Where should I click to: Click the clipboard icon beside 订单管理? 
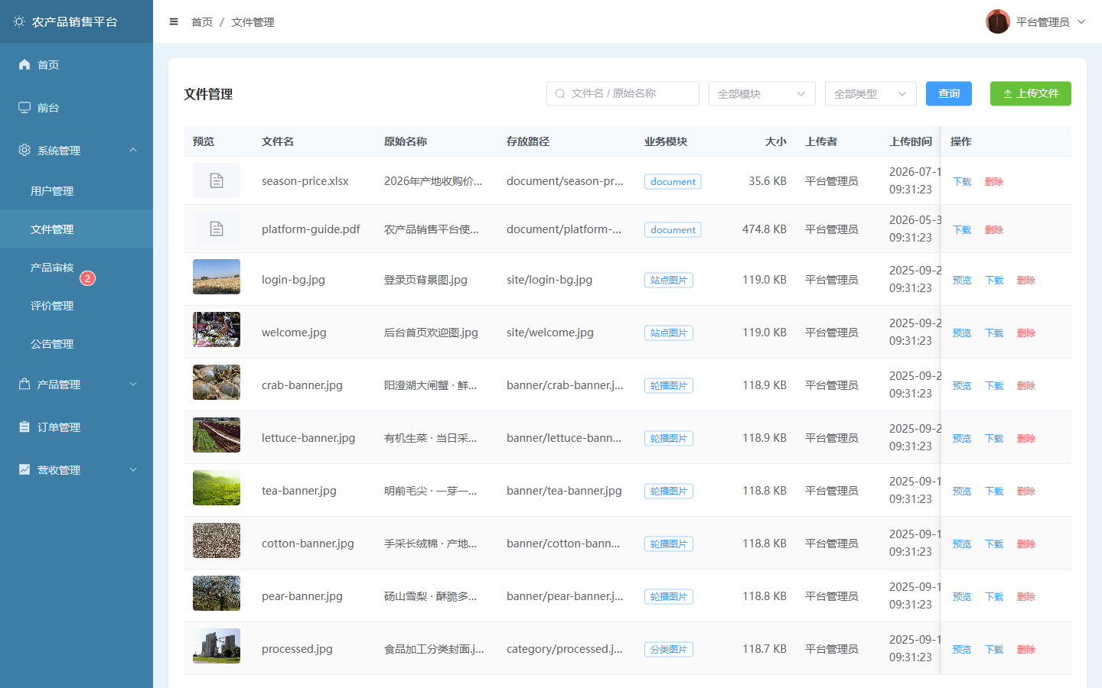coord(24,427)
